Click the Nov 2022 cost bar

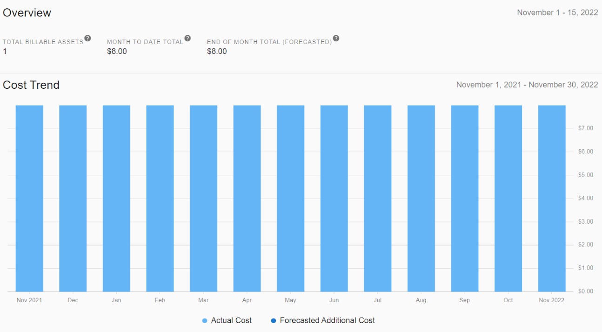[x=552, y=199]
